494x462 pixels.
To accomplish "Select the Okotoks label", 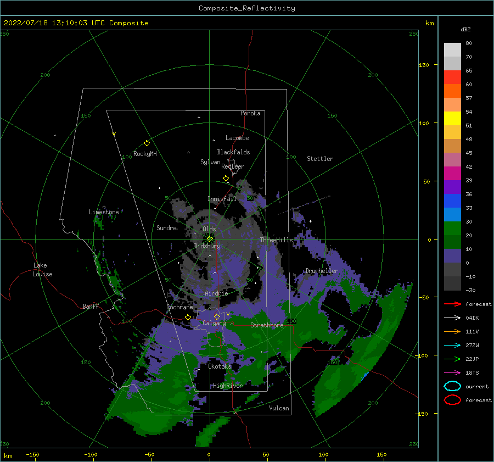I will point(220,366).
